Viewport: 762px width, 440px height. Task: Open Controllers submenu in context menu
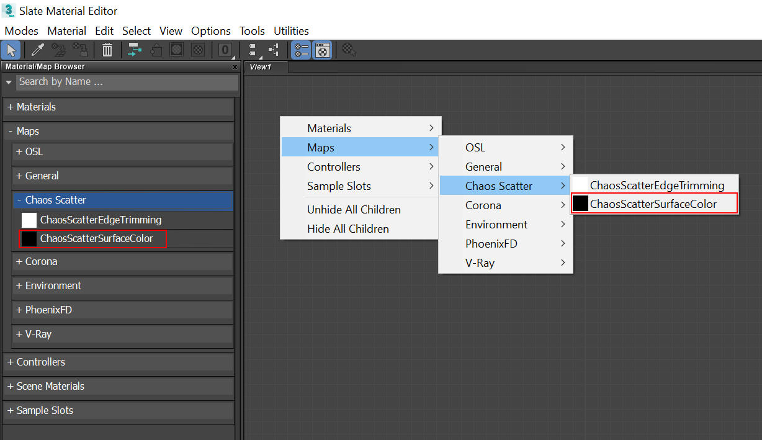pyautogui.click(x=361, y=166)
